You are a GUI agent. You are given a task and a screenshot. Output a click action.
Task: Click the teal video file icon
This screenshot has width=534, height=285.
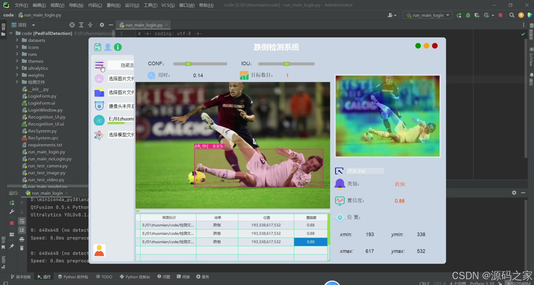[99, 120]
